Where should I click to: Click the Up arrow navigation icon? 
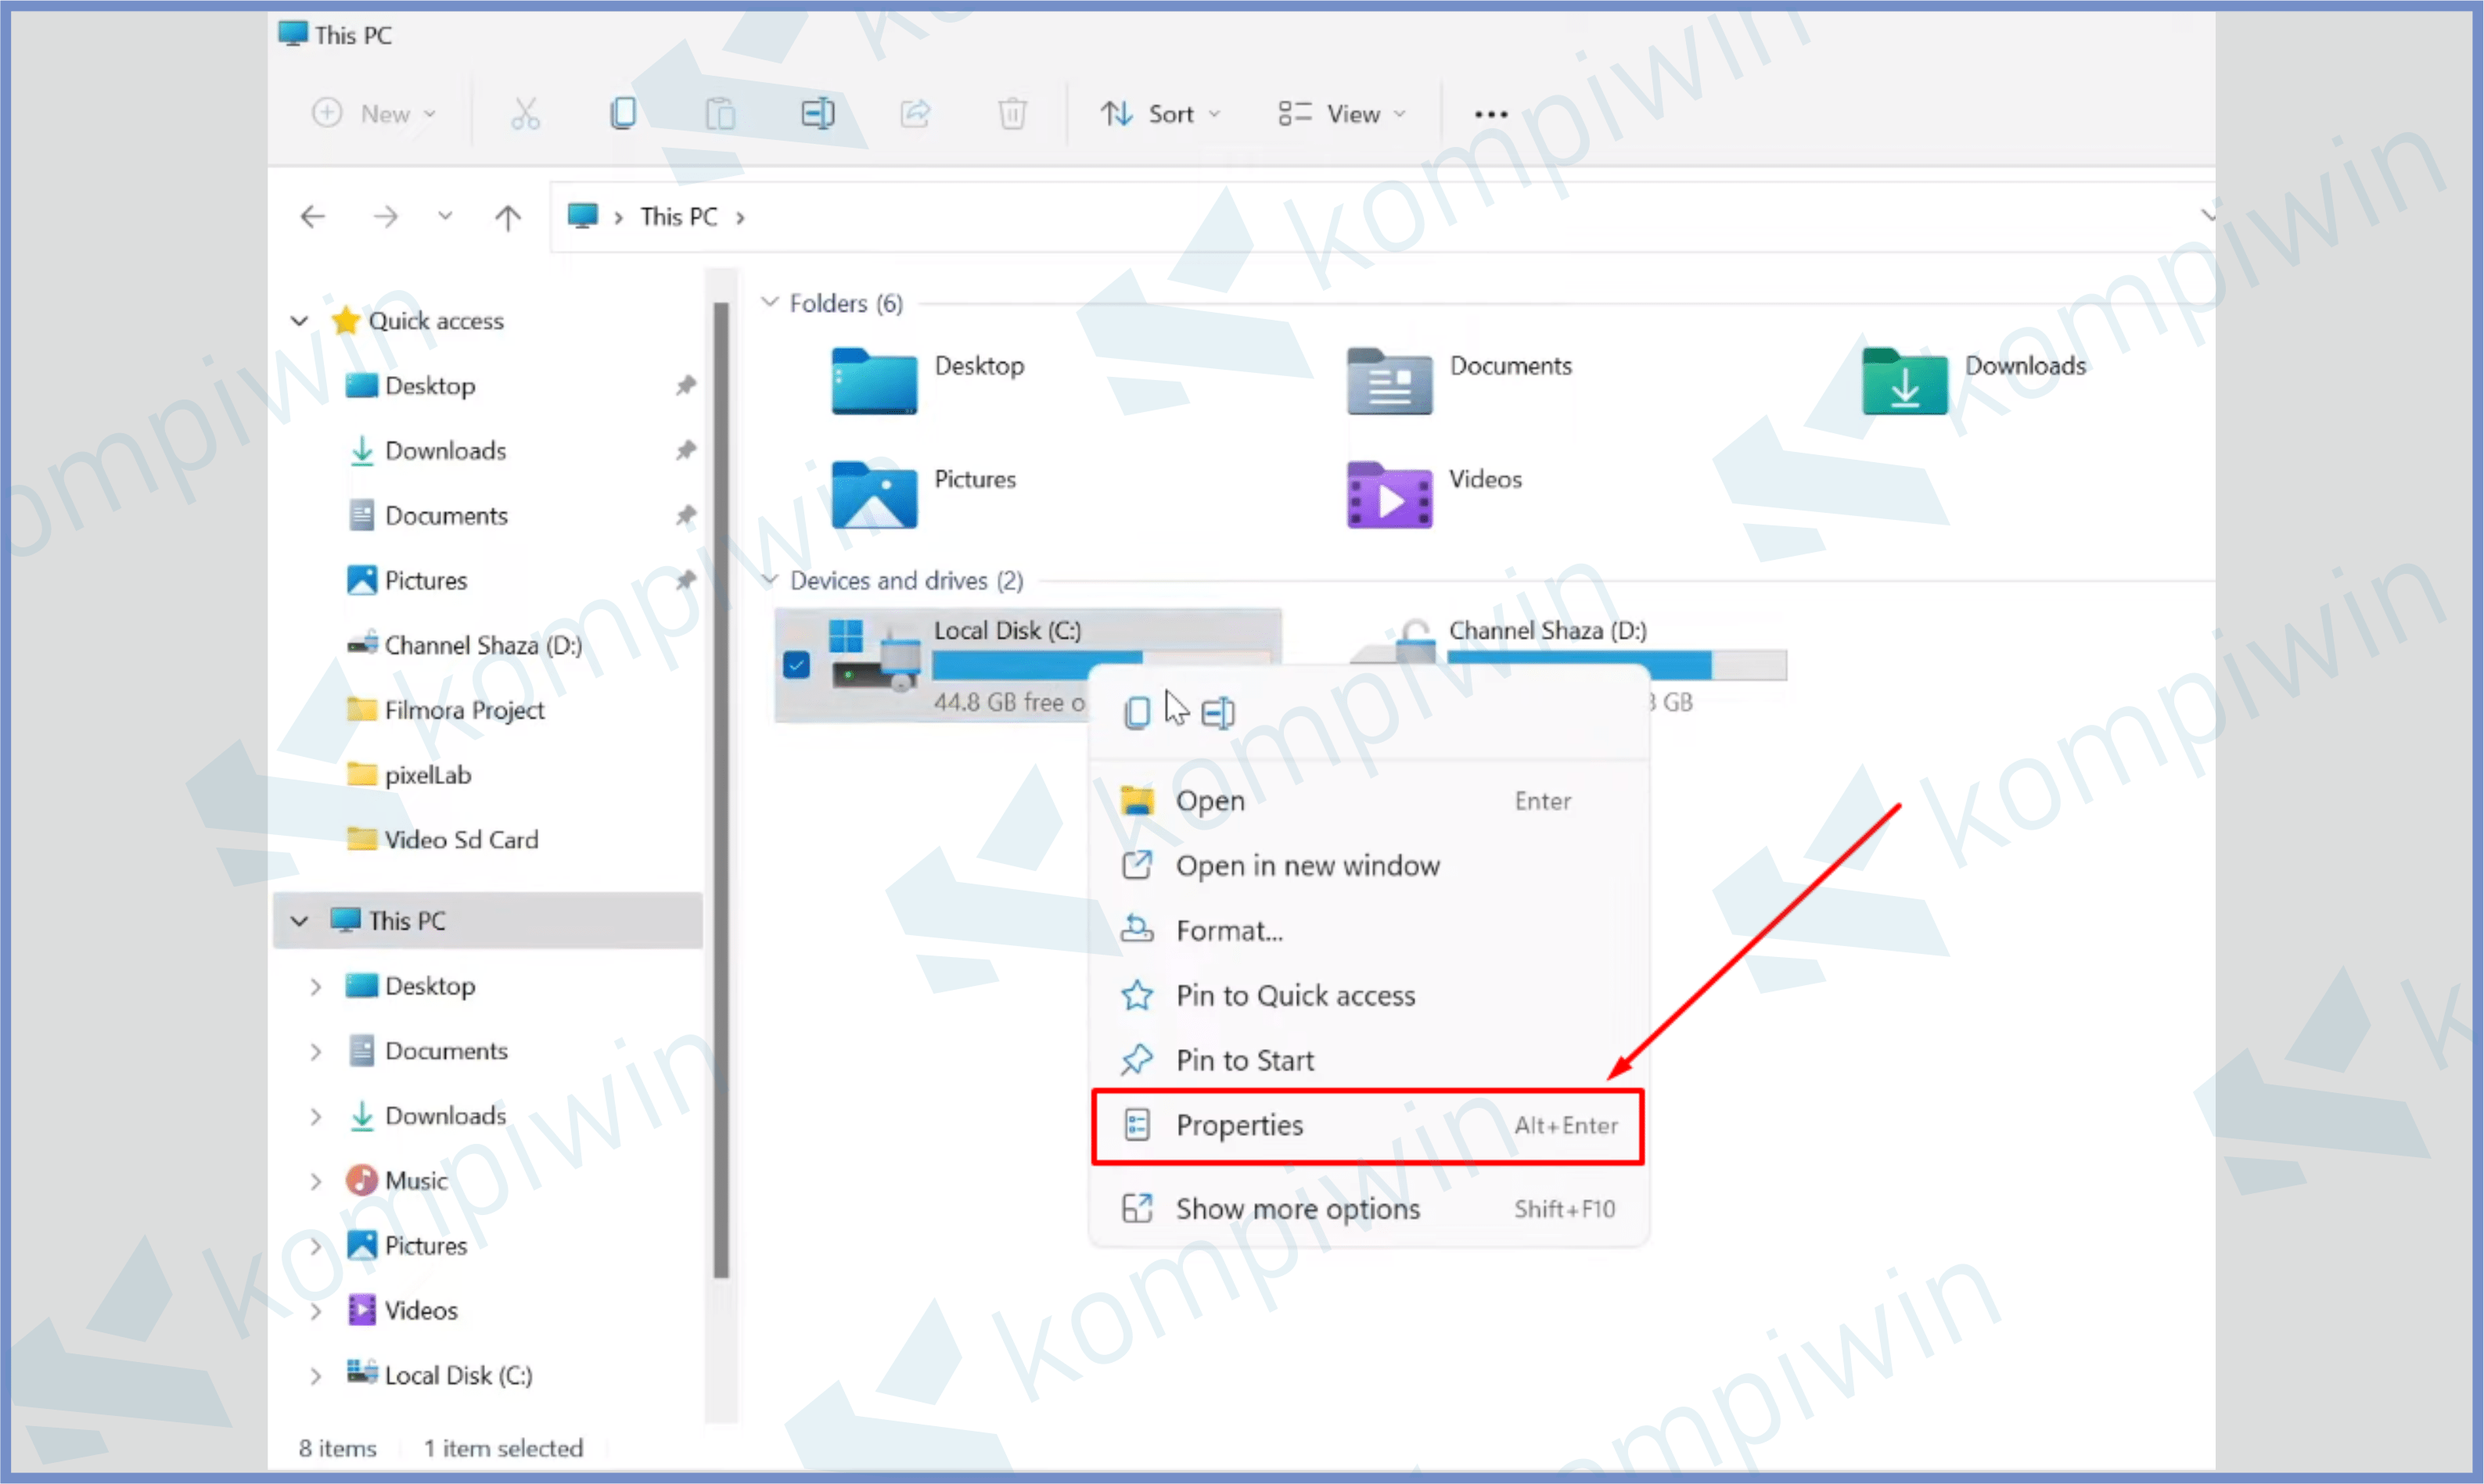coord(507,217)
